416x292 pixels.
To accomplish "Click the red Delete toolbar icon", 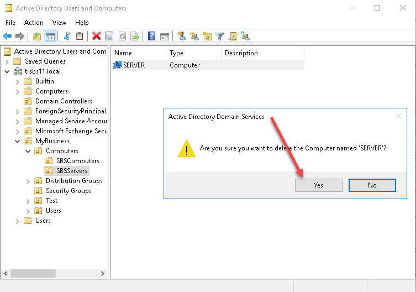I will click(97, 36).
